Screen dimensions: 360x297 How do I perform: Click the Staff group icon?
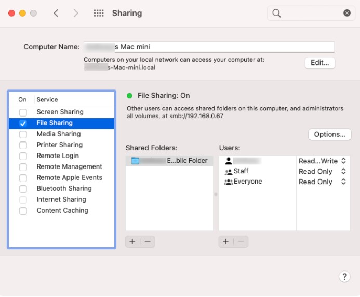(x=229, y=172)
